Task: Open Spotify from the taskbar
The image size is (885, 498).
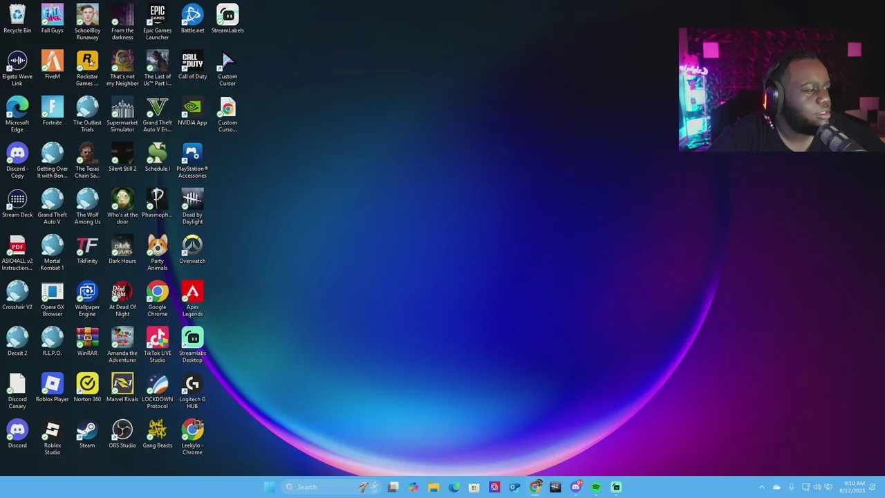Action: click(596, 487)
